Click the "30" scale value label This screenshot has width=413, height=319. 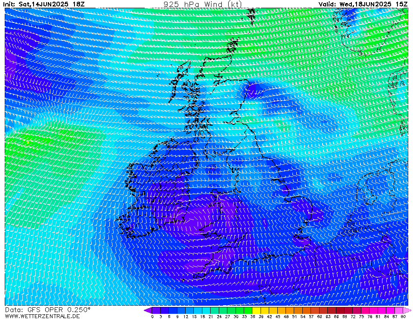click(x=236, y=316)
